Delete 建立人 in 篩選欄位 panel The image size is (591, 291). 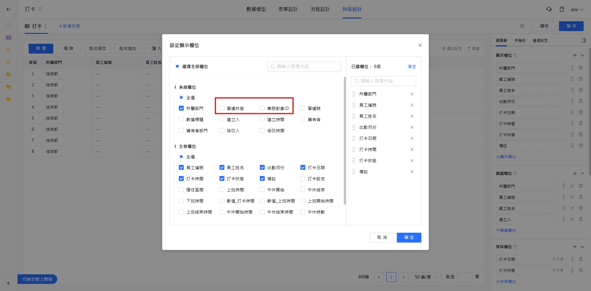[581, 219]
